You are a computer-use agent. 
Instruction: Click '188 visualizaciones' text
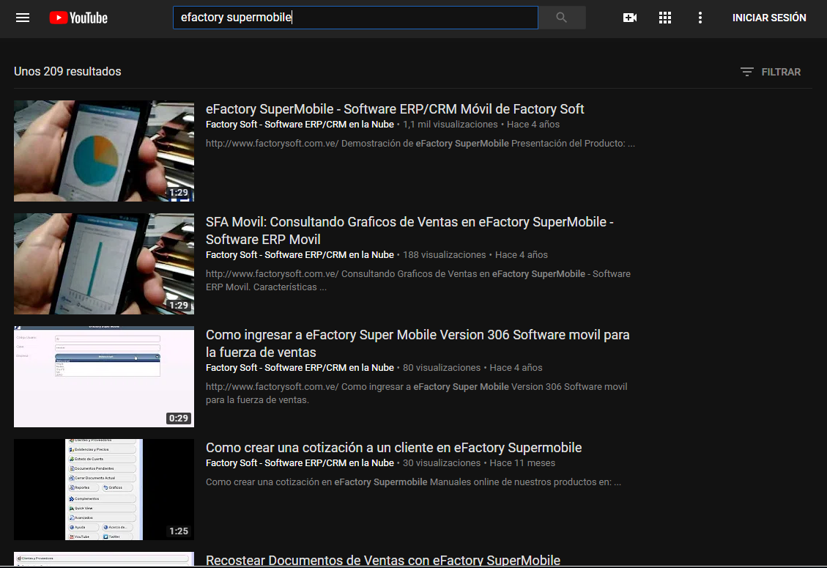pyautogui.click(x=445, y=255)
